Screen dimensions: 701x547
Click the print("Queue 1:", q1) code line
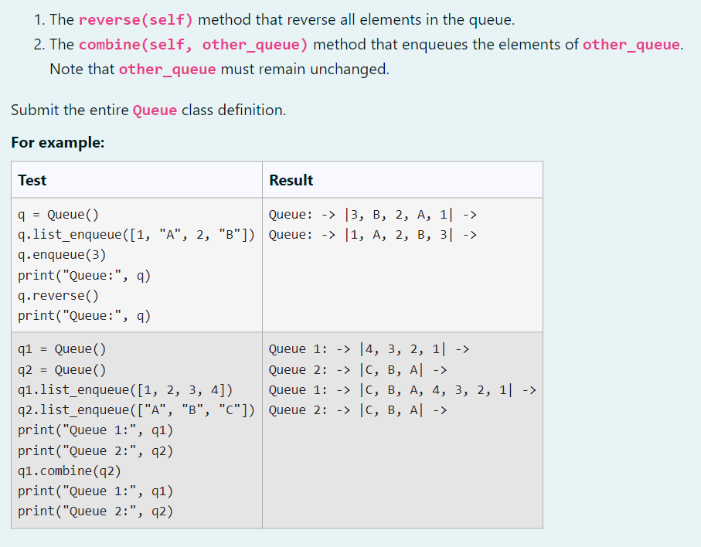click(x=94, y=430)
